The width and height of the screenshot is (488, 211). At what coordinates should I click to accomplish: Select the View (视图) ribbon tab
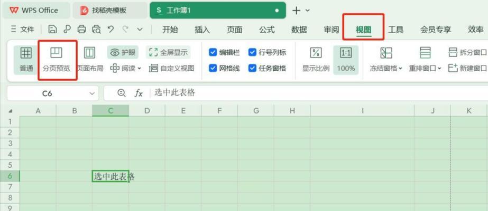tap(364, 30)
